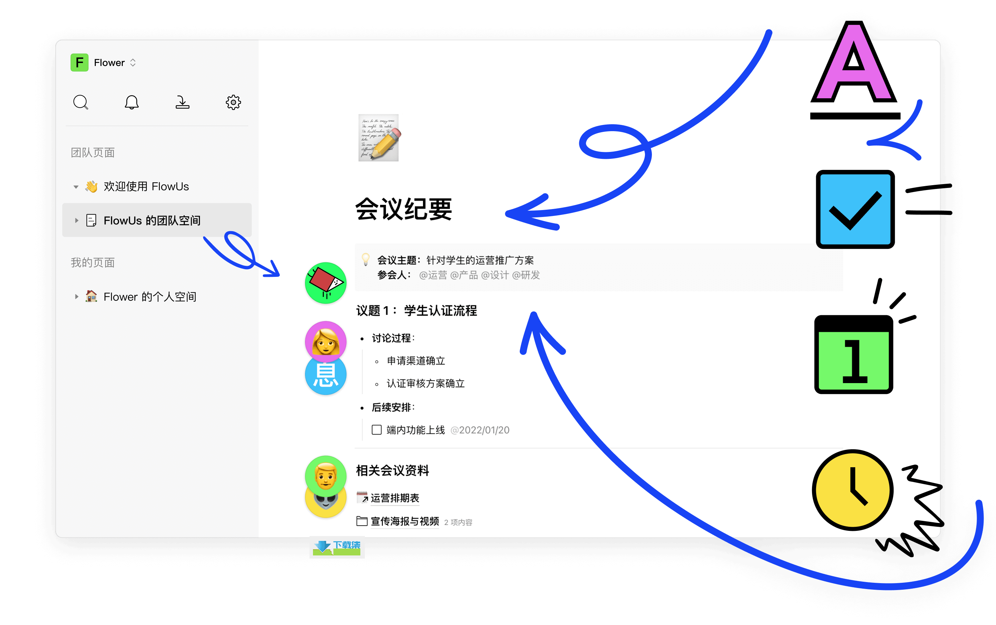The image size is (996, 625).
Task: Click the 会议纪要 page title input field
Action: [x=404, y=212]
